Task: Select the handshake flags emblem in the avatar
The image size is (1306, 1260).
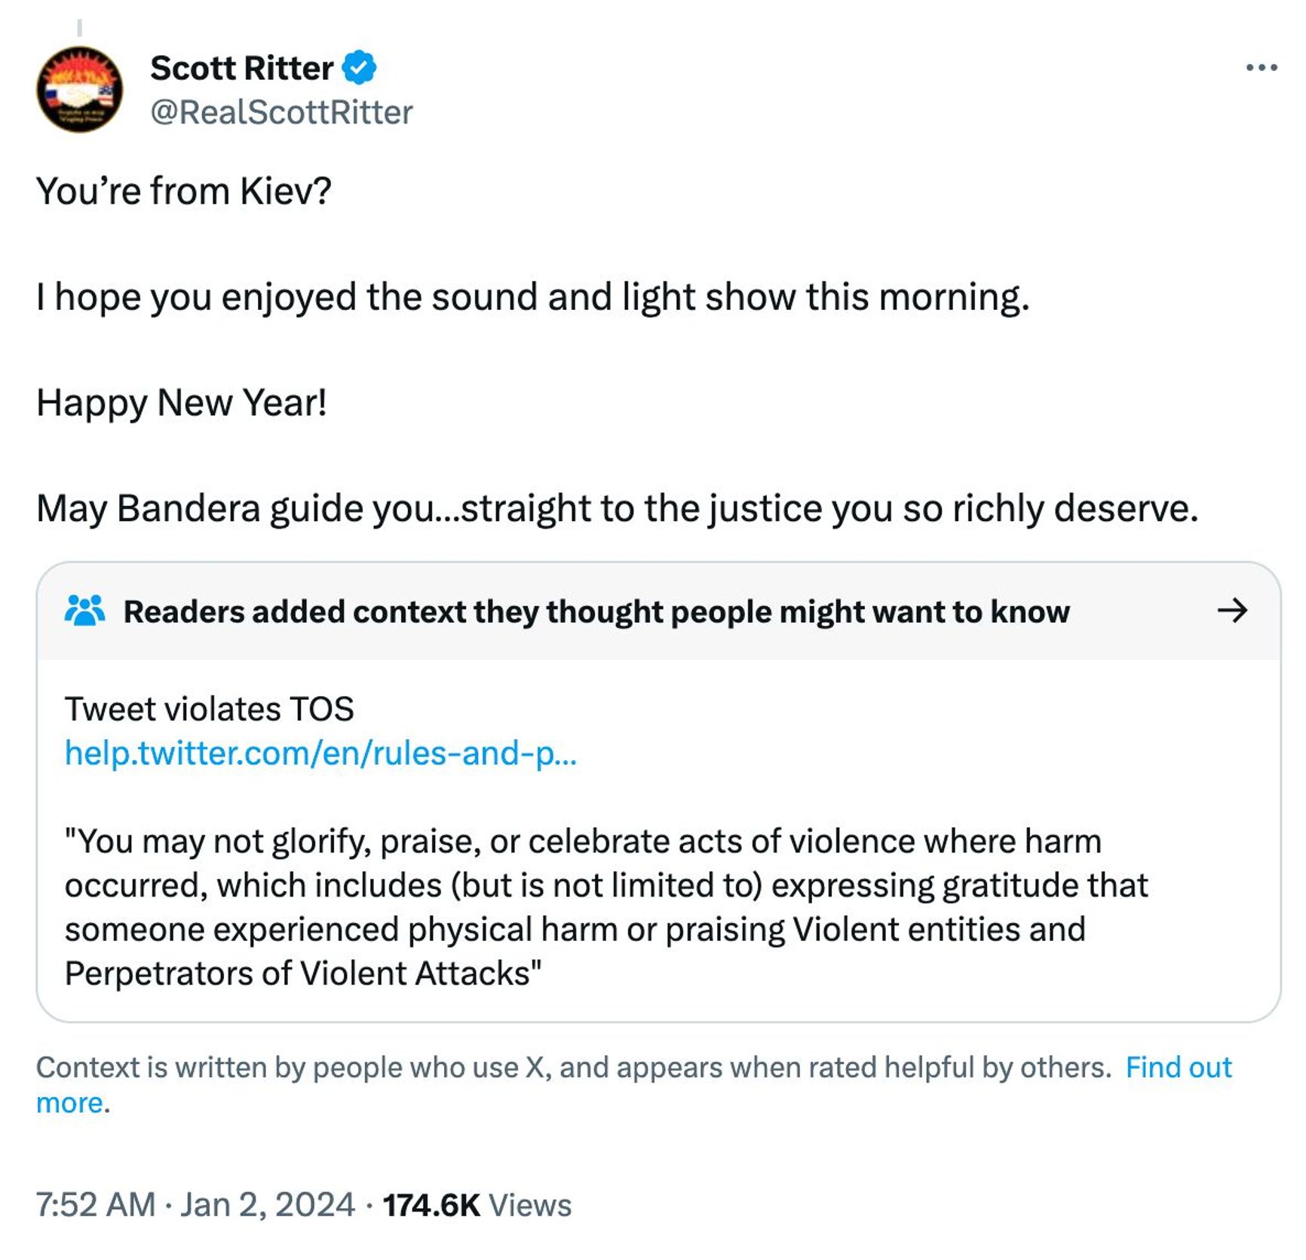Action: pyautogui.click(x=81, y=102)
